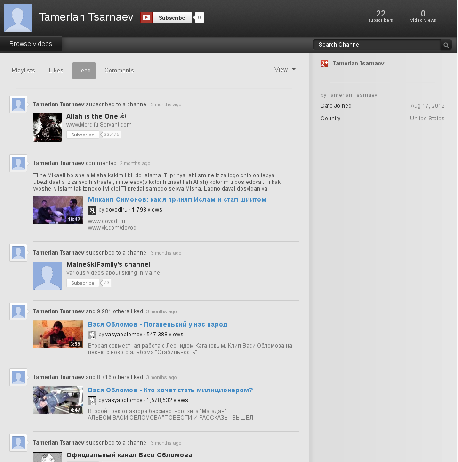The width and height of the screenshot is (458, 462).
Task: Click the Search Channel input field
Action: (x=377, y=45)
